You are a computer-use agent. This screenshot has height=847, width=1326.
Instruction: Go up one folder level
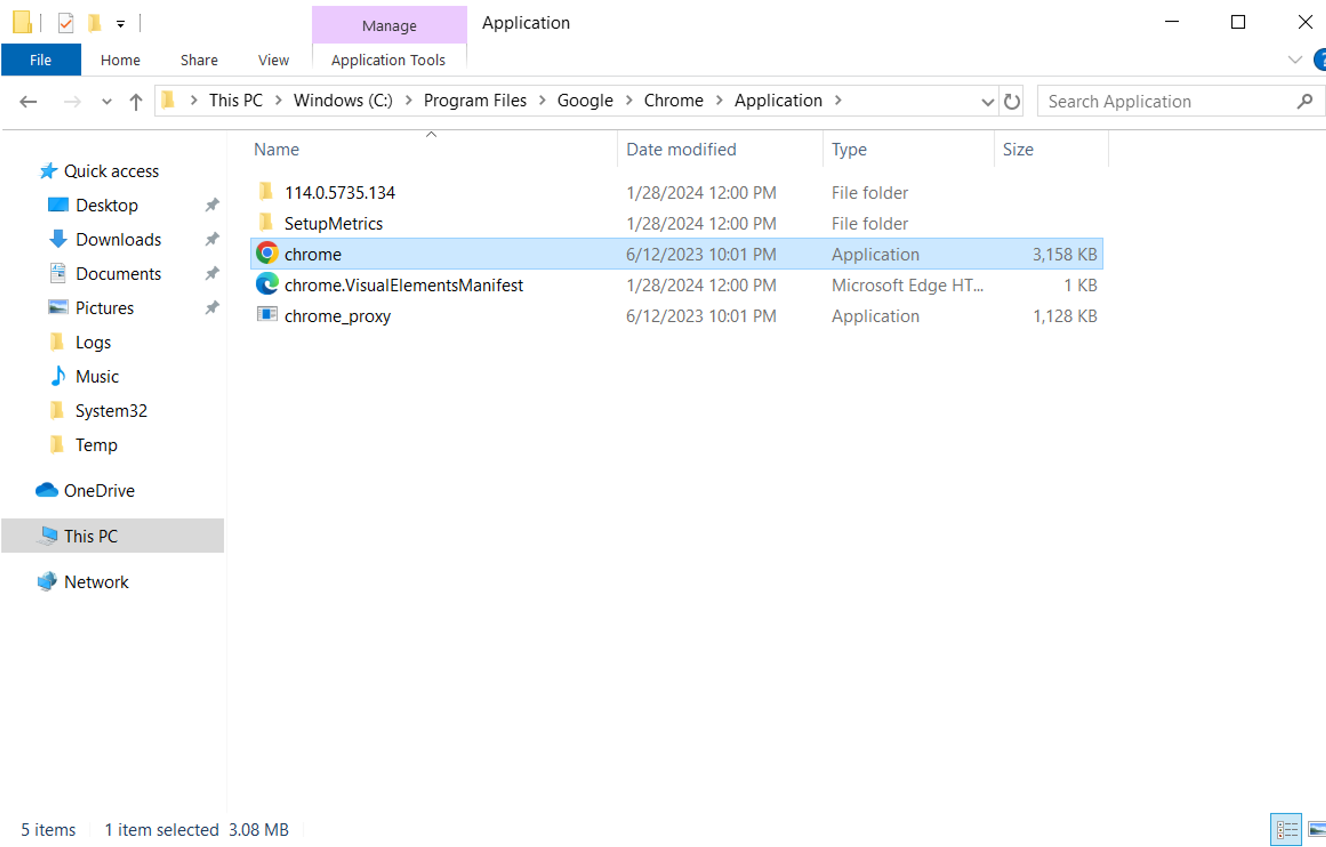[x=135, y=101]
